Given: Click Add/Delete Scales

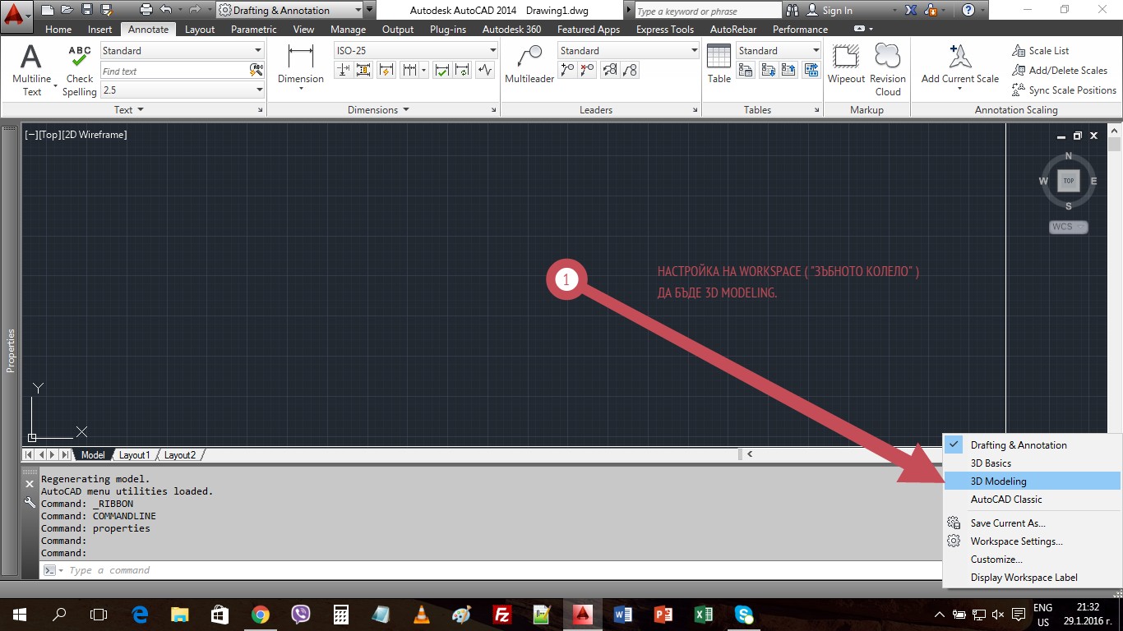Looking at the screenshot, I should (1060, 71).
